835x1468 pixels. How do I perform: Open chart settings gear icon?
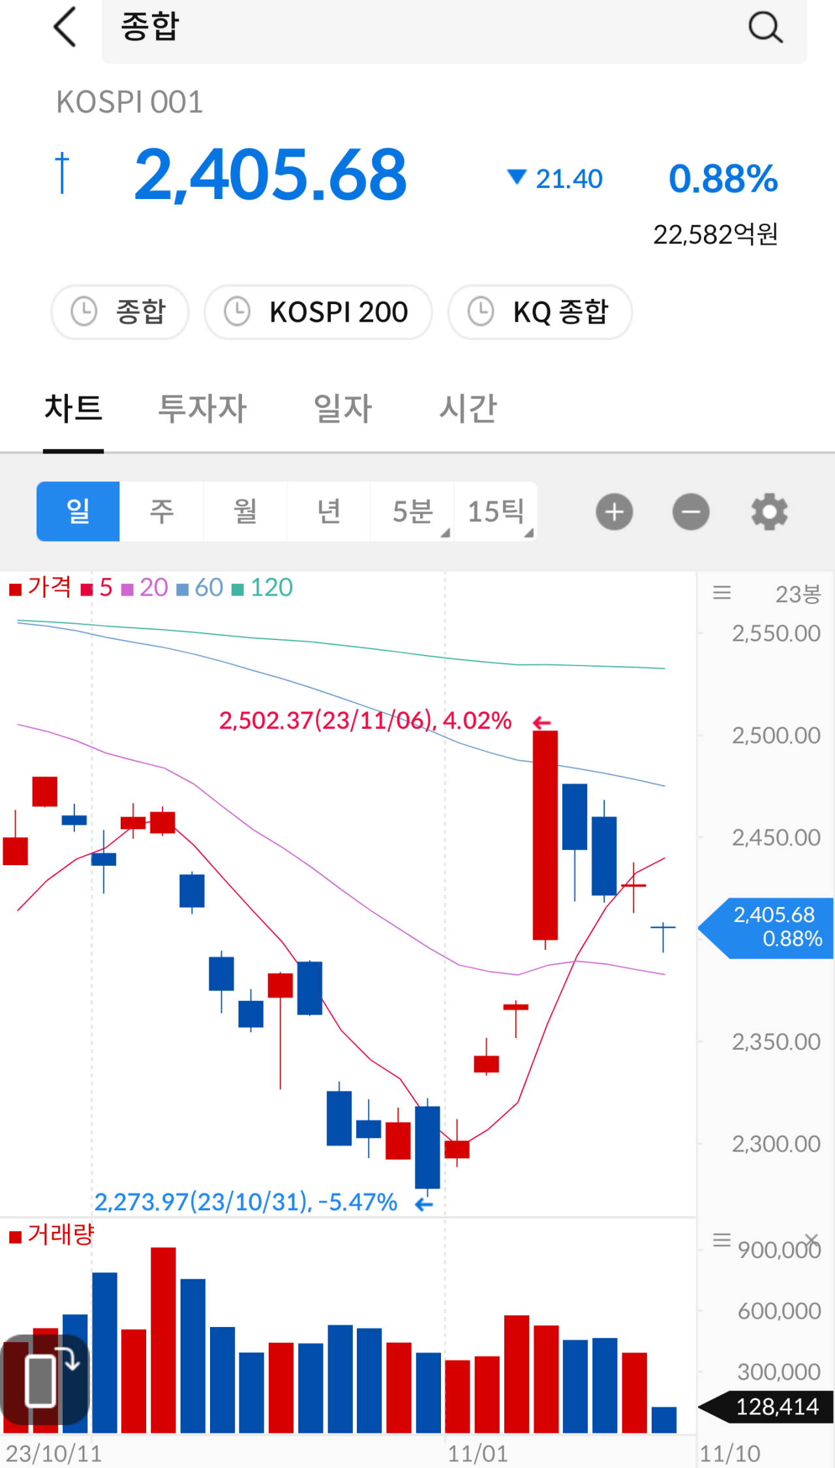pos(769,512)
